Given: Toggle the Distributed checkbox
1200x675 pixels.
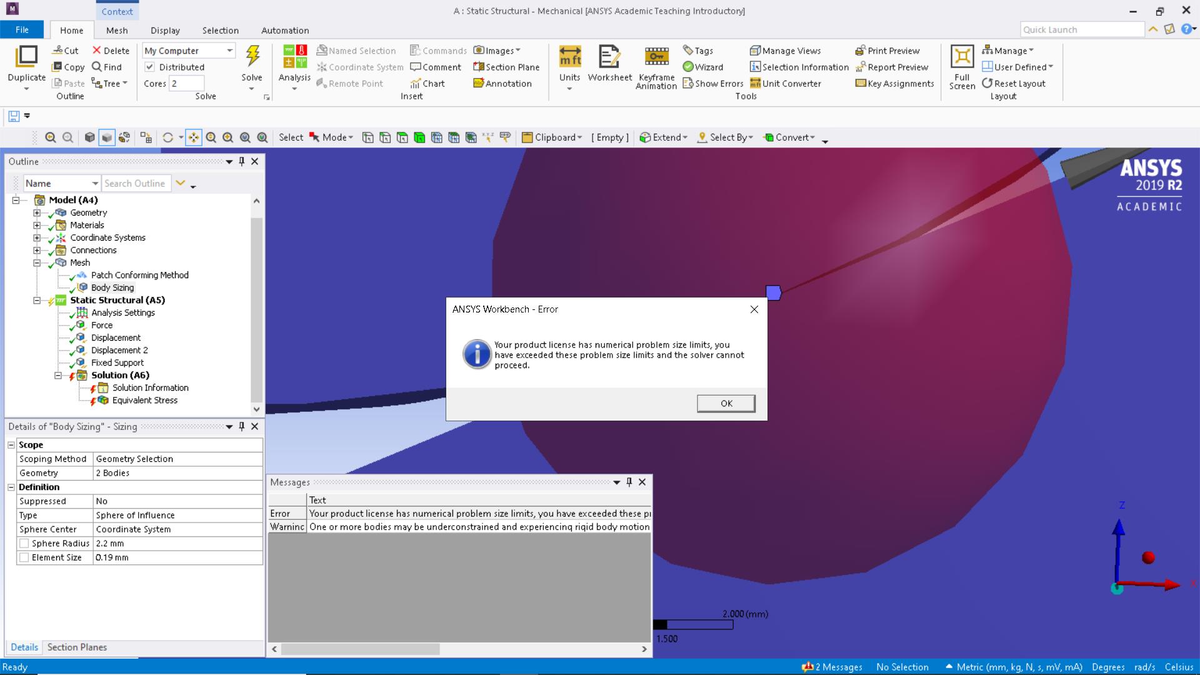Looking at the screenshot, I should tap(149, 67).
